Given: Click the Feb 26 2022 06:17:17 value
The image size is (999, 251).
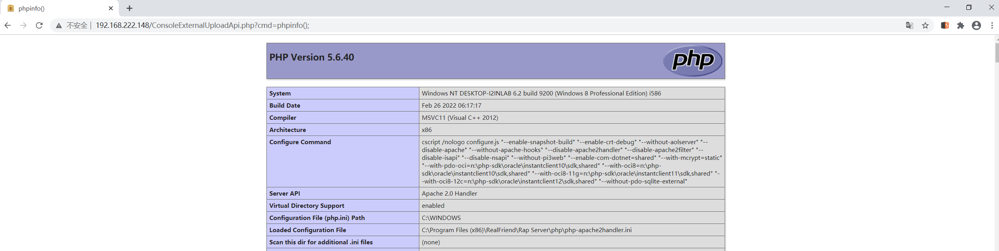Looking at the screenshot, I should (452, 106).
